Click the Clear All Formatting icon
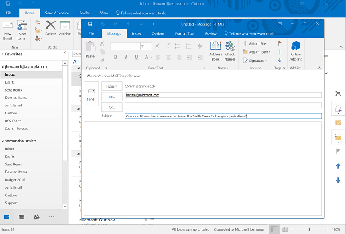 tap(200, 46)
